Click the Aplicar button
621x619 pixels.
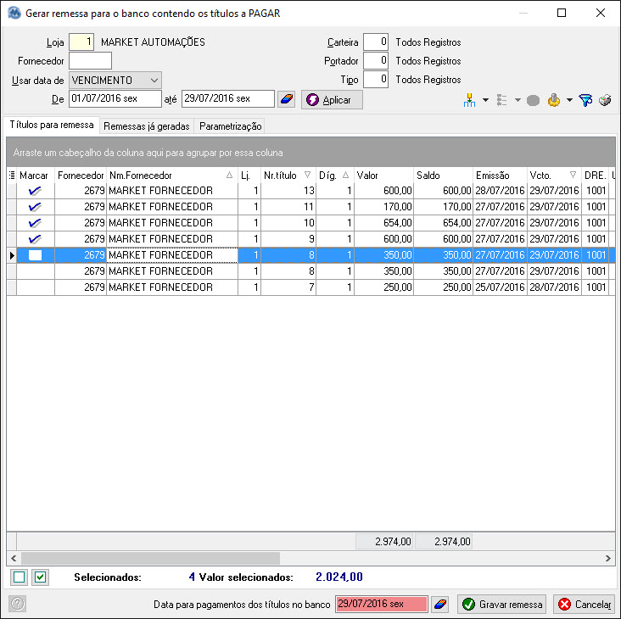pos(332,100)
